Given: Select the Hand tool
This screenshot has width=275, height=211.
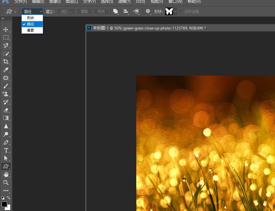Looking at the screenshot, I should [x=6, y=174].
